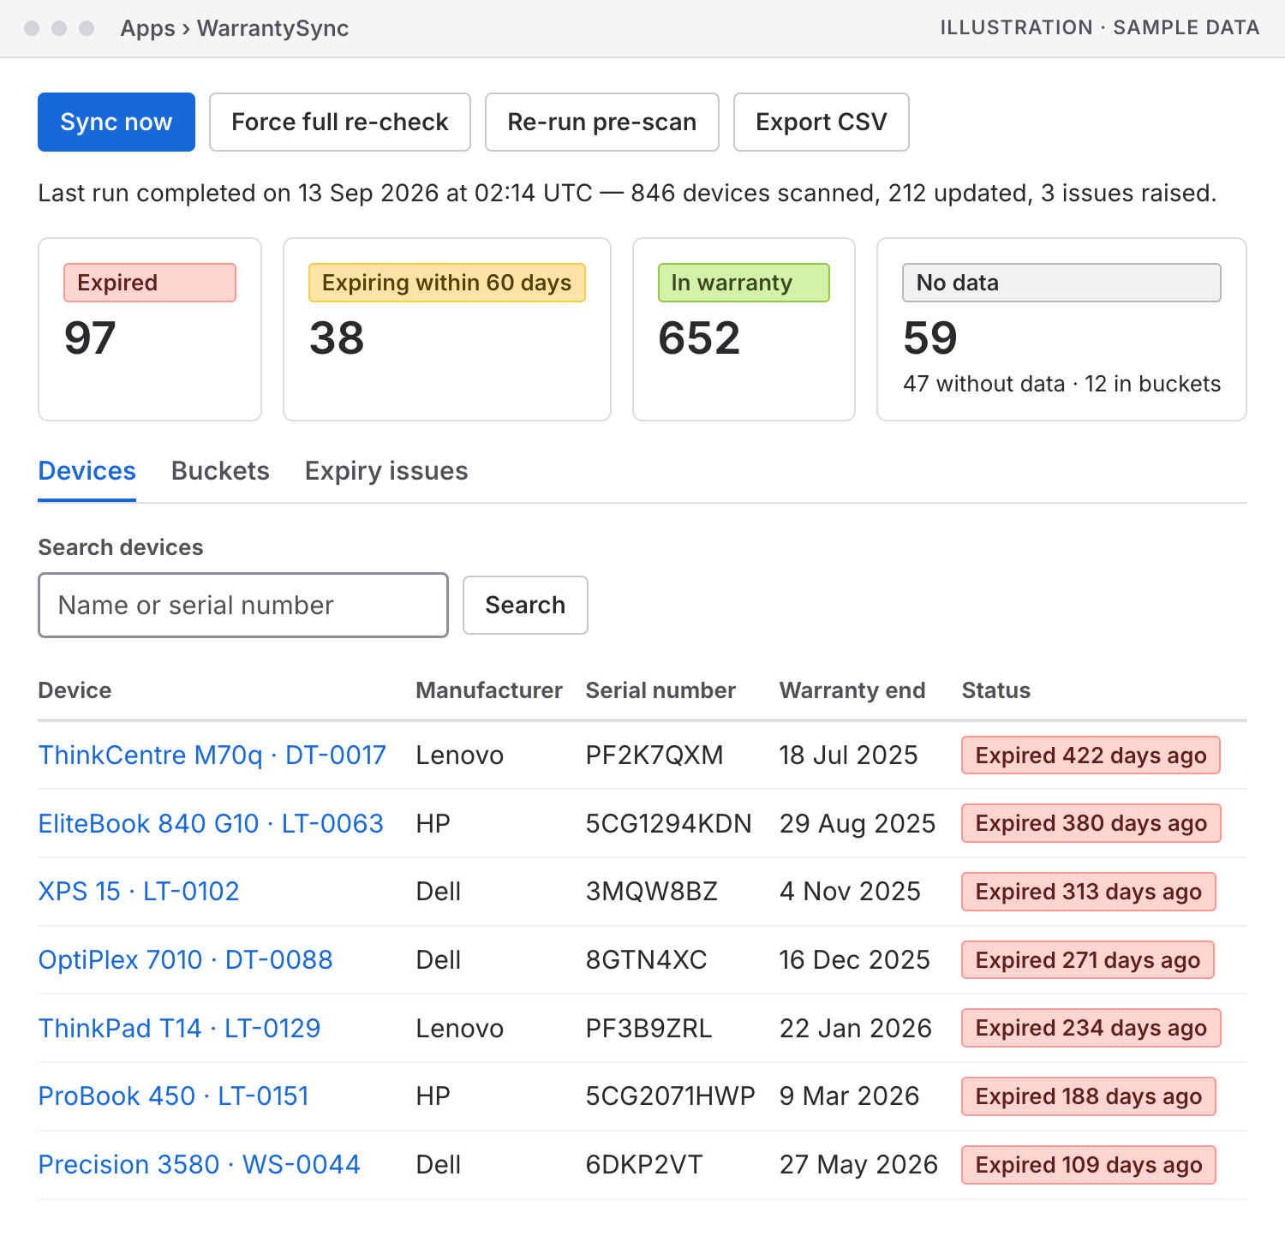
Task: Click the Sync now button
Action: [117, 122]
